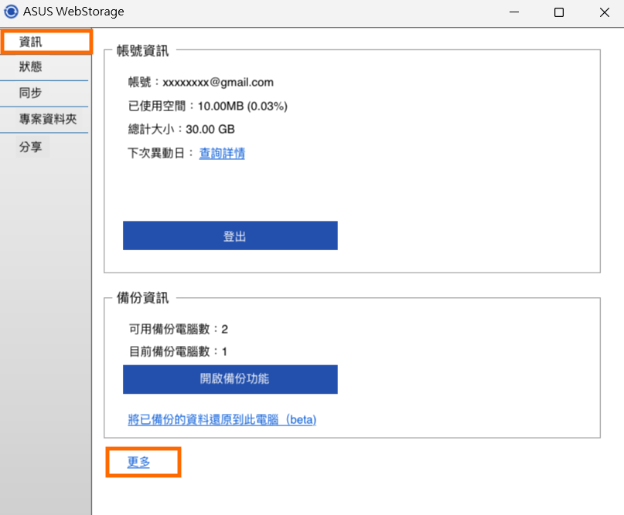Click the 備份資訊 group heading
624x515 pixels.
click(x=142, y=298)
